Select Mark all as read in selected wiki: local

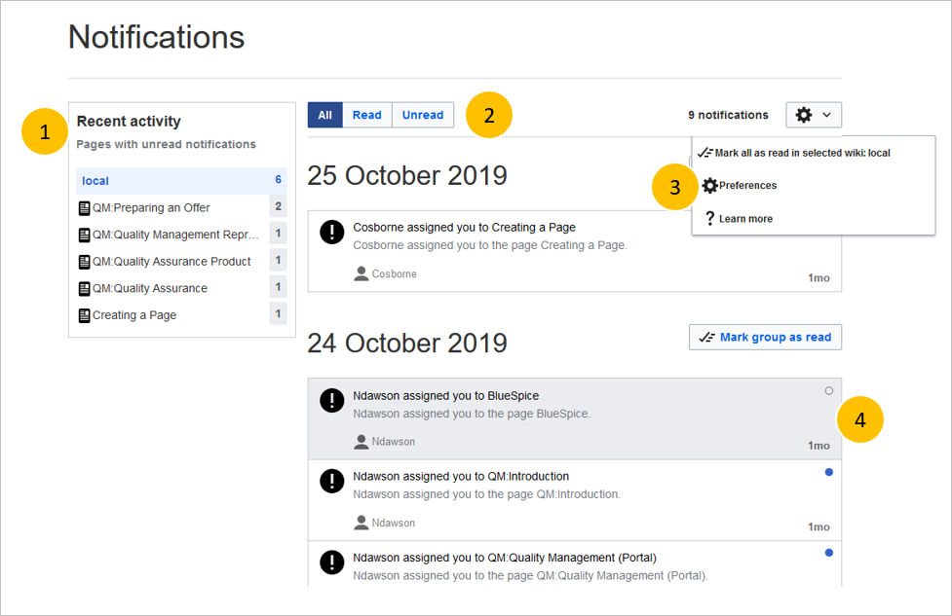(814, 153)
